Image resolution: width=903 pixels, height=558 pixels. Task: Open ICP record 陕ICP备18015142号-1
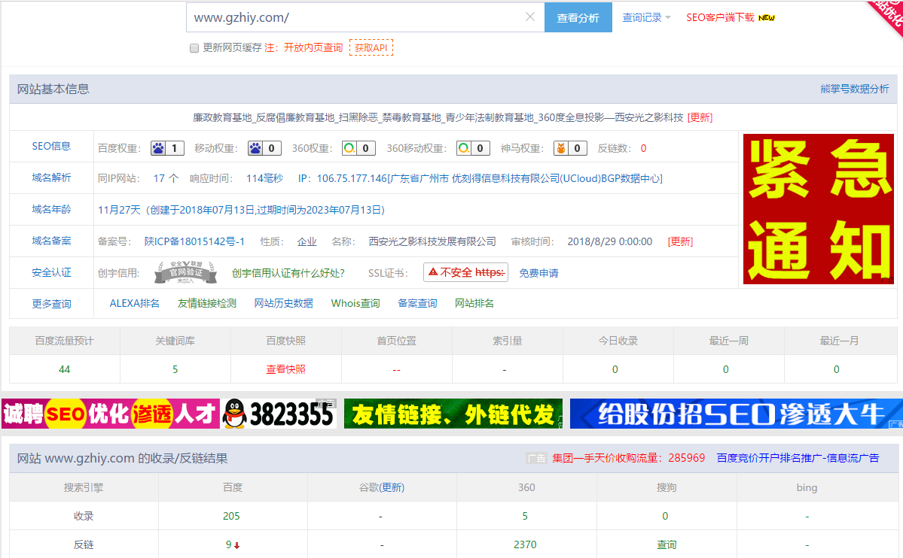click(194, 241)
